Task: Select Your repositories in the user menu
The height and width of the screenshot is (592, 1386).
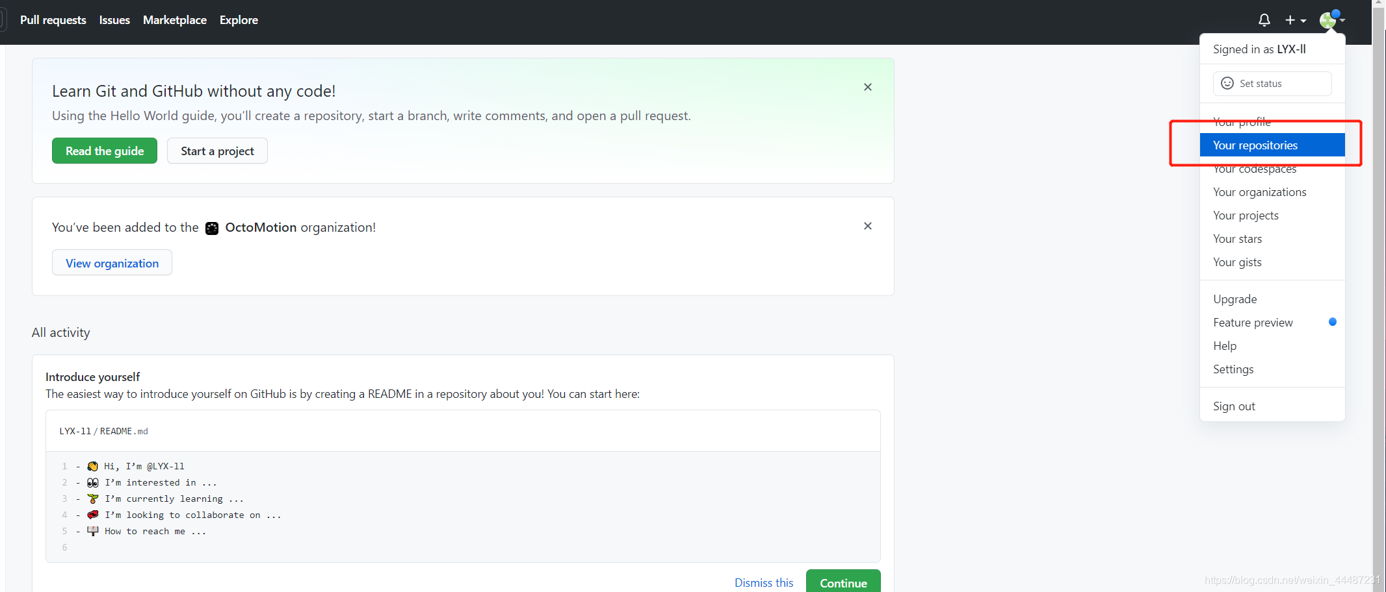Action: [x=1272, y=145]
